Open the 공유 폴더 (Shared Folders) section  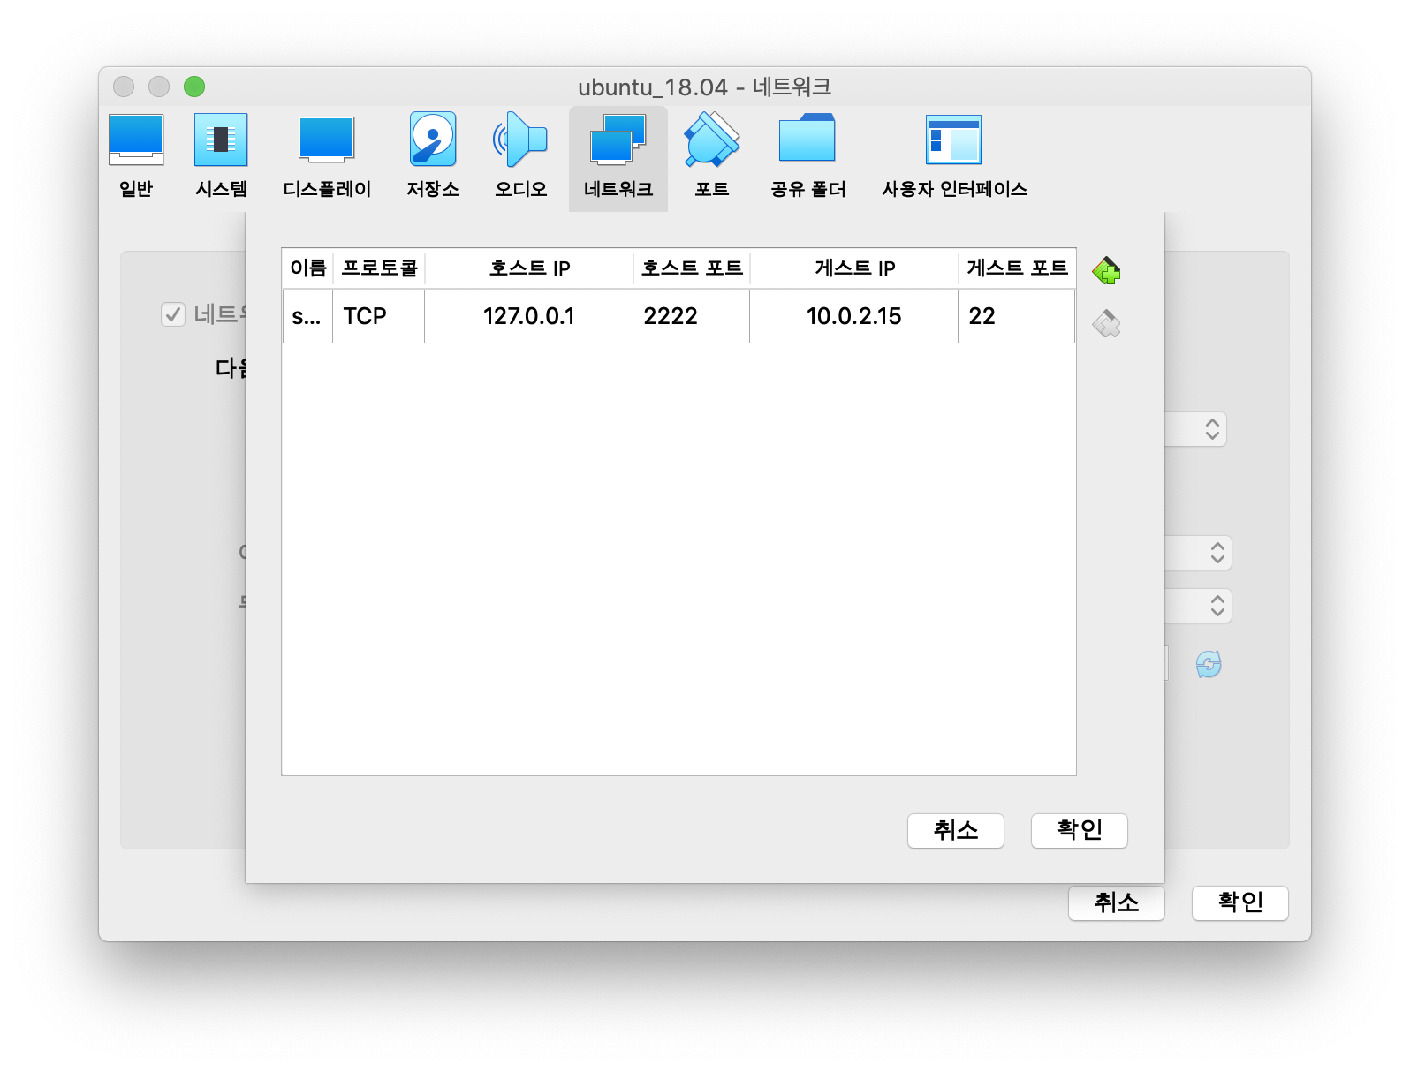point(807,157)
